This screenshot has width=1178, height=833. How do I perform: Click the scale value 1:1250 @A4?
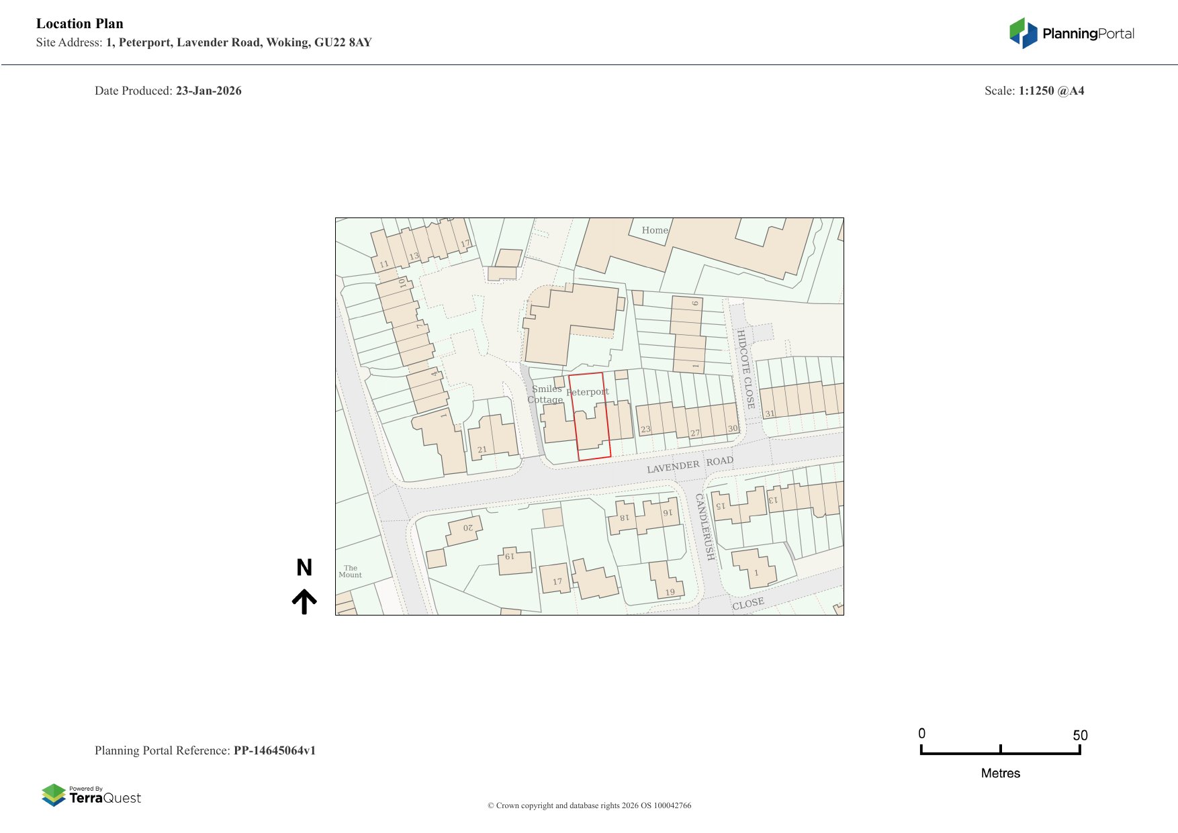(1051, 91)
